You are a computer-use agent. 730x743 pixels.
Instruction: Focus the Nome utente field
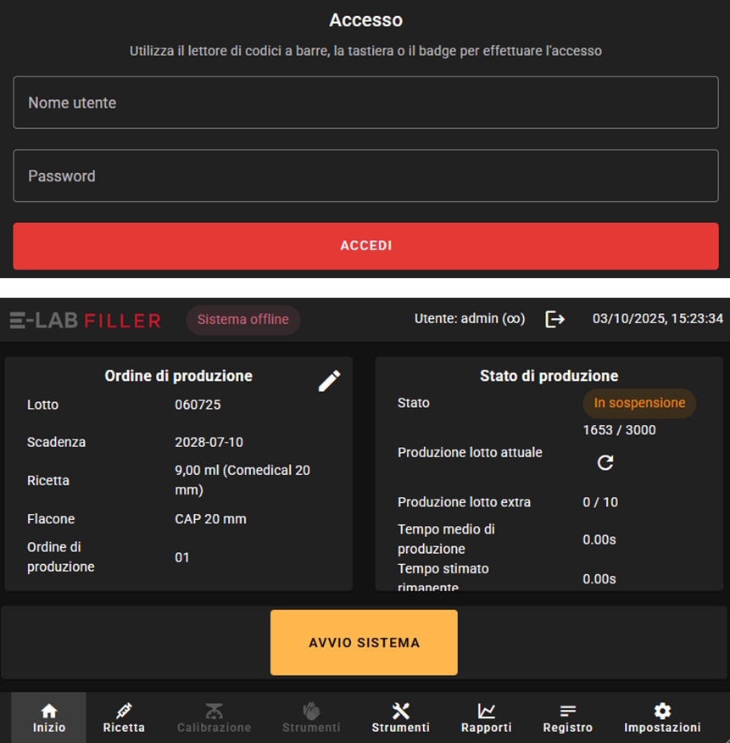click(x=365, y=103)
